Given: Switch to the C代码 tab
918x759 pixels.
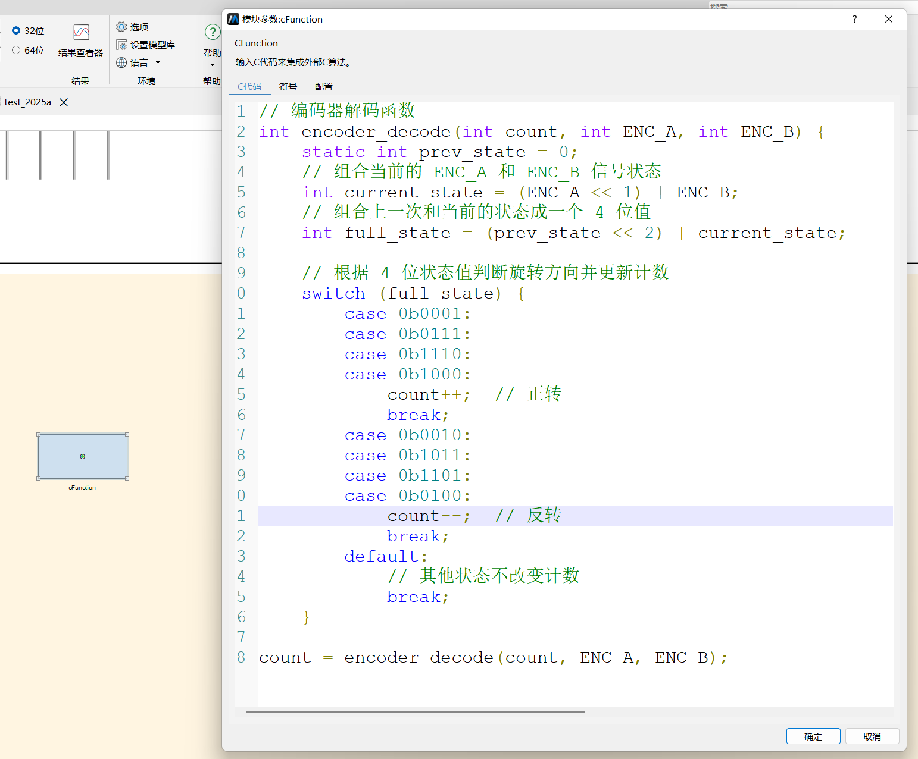Looking at the screenshot, I should (249, 87).
